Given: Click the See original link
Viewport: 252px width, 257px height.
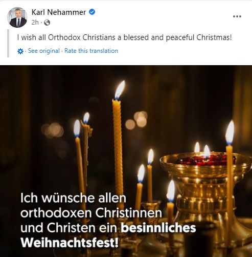Looking at the screenshot, I should 44,51.
